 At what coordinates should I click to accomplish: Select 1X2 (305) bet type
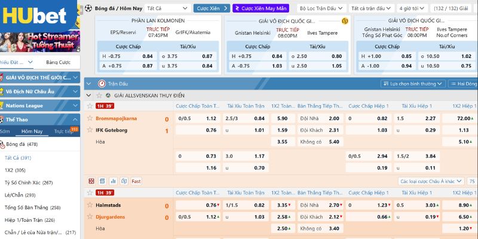pos(15,170)
